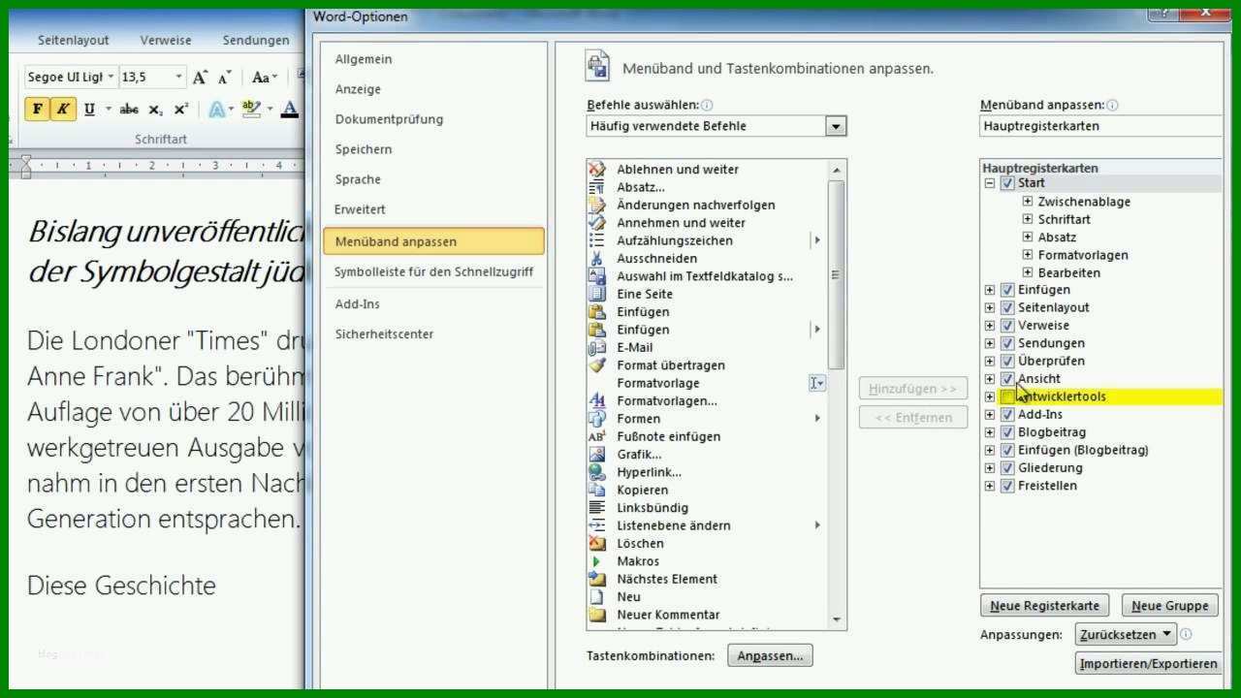
Task: Select the Änderungen nachverfolgen command icon
Action: (x=597, y=205)
